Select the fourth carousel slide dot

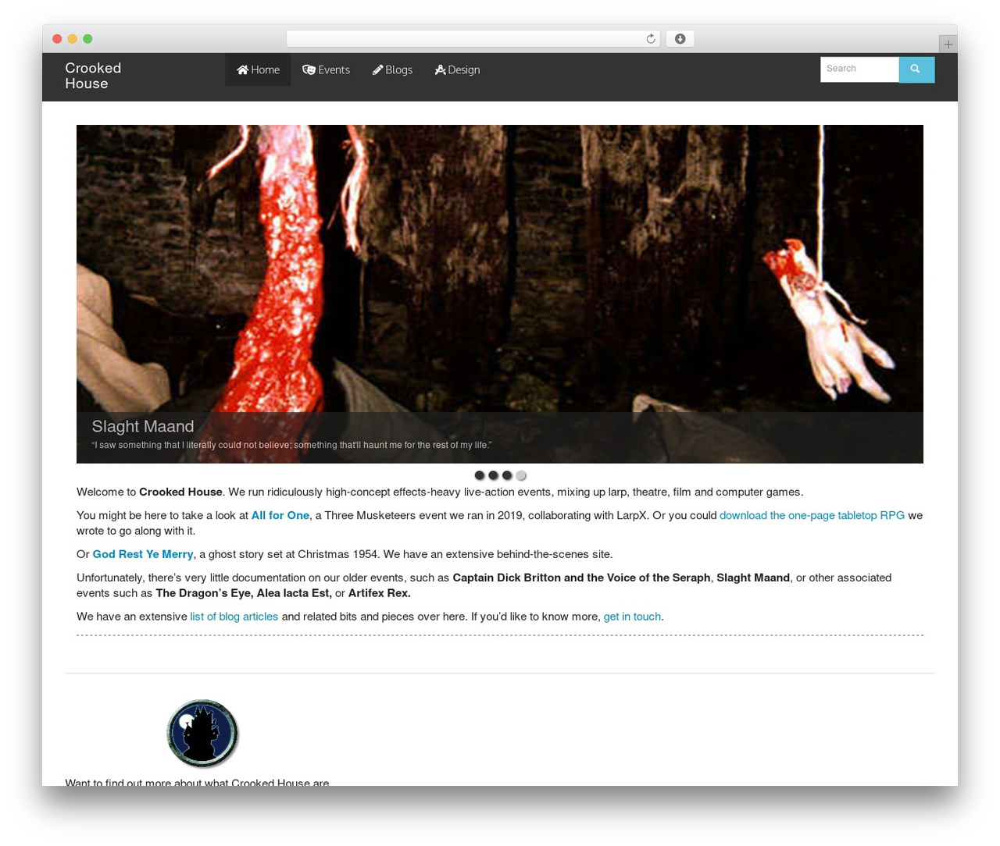coord(521,475)
